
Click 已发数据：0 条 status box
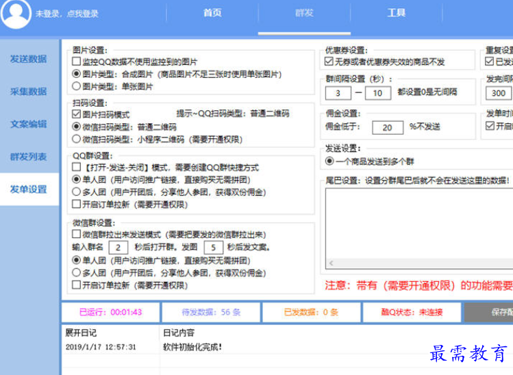pos(311,312)
